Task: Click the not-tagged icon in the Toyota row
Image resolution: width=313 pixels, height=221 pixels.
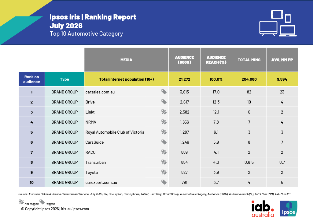Action: point(164,172)
